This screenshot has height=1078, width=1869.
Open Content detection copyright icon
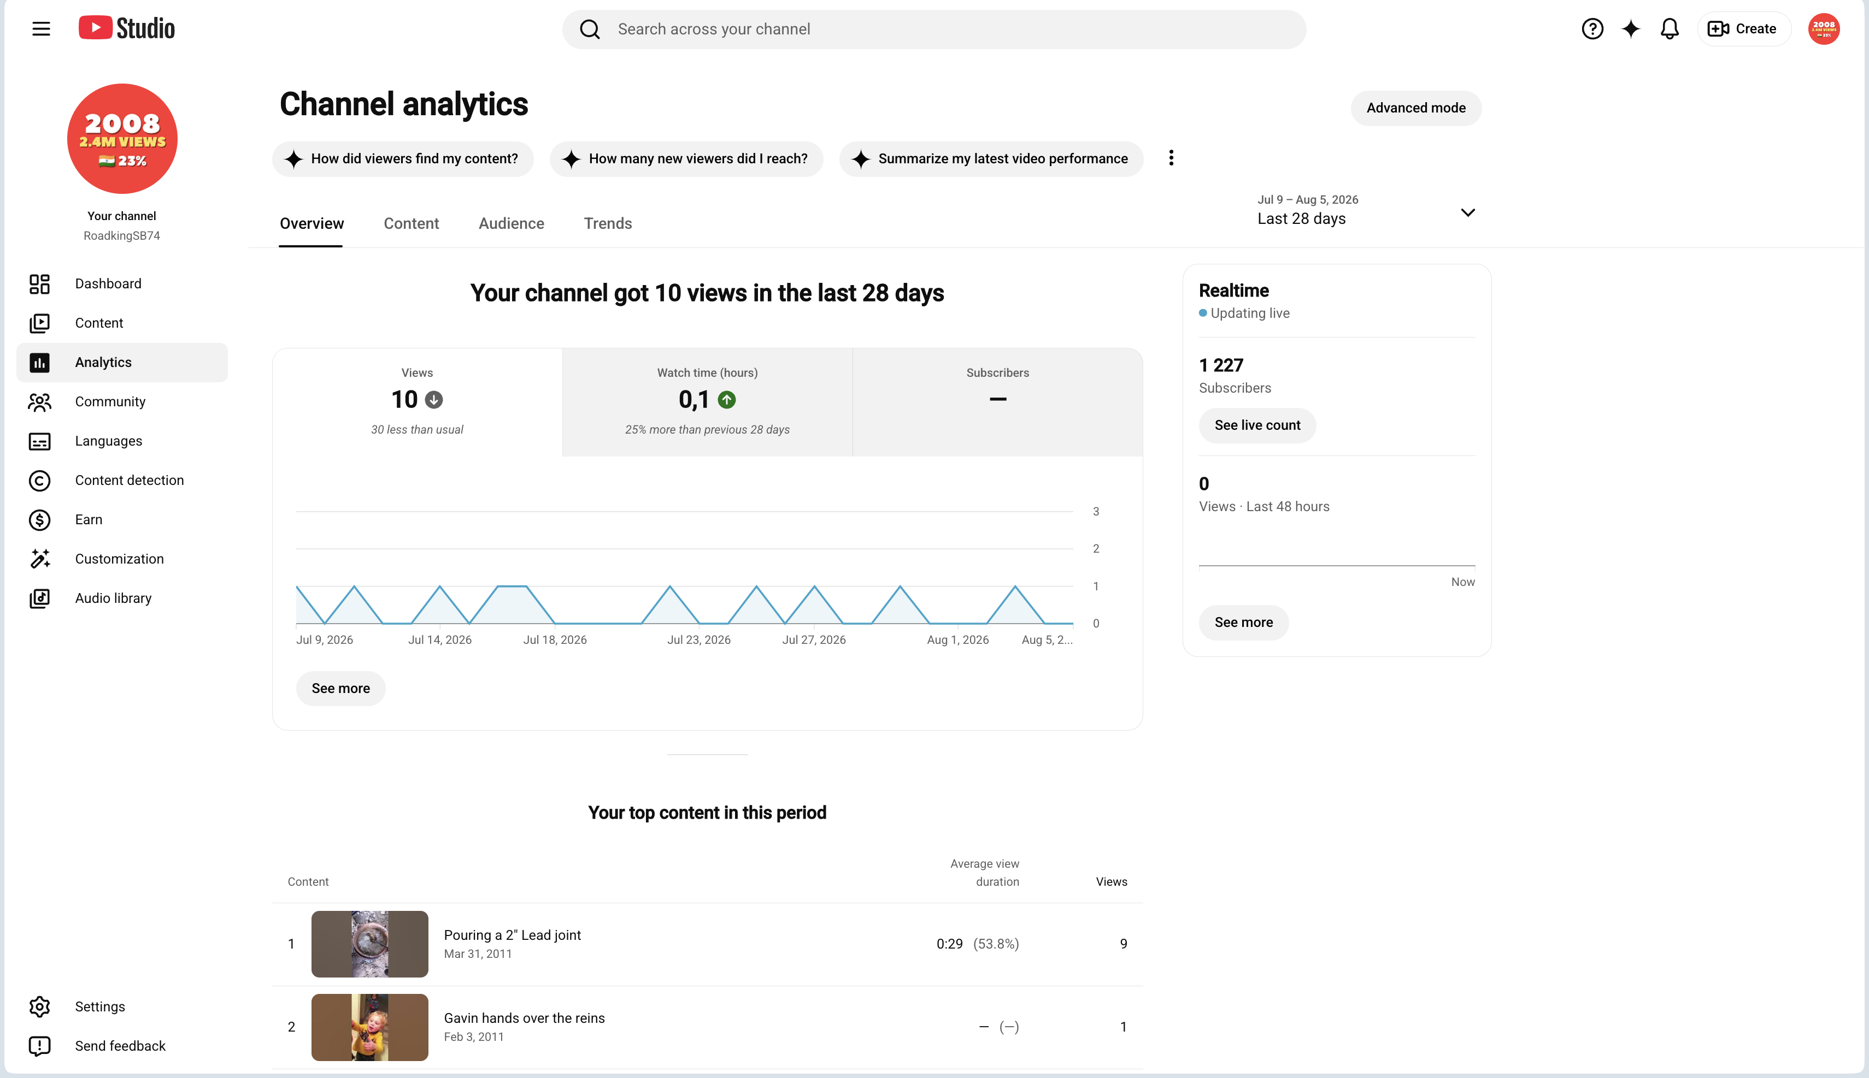point(39,481)
